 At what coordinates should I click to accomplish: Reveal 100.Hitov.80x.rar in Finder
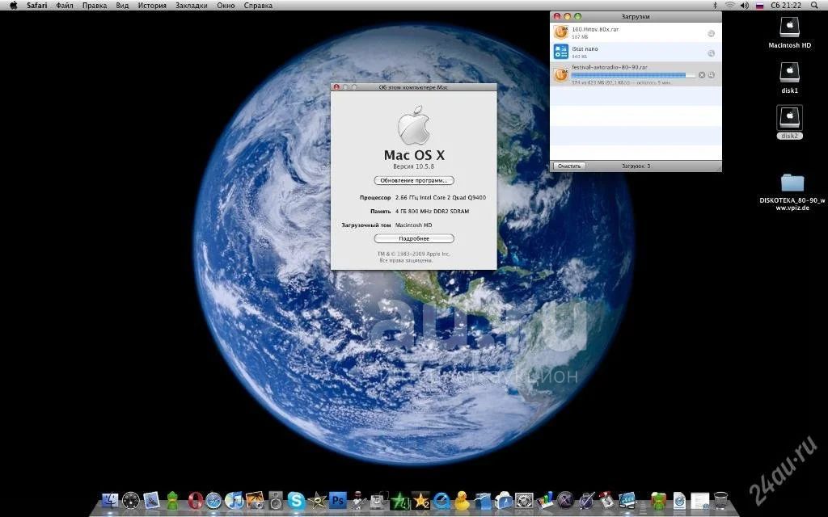(712, 34)
